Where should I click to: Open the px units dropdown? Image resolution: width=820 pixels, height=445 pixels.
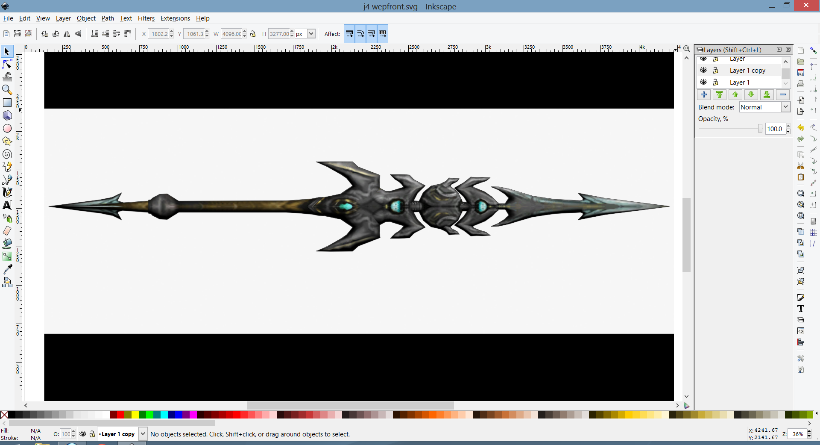point(311,34)
